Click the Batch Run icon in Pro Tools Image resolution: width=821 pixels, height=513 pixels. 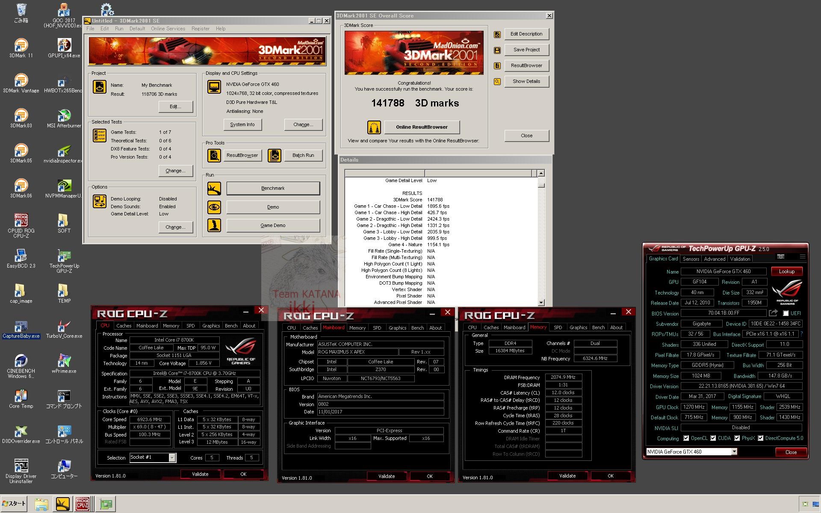point(275,155)
